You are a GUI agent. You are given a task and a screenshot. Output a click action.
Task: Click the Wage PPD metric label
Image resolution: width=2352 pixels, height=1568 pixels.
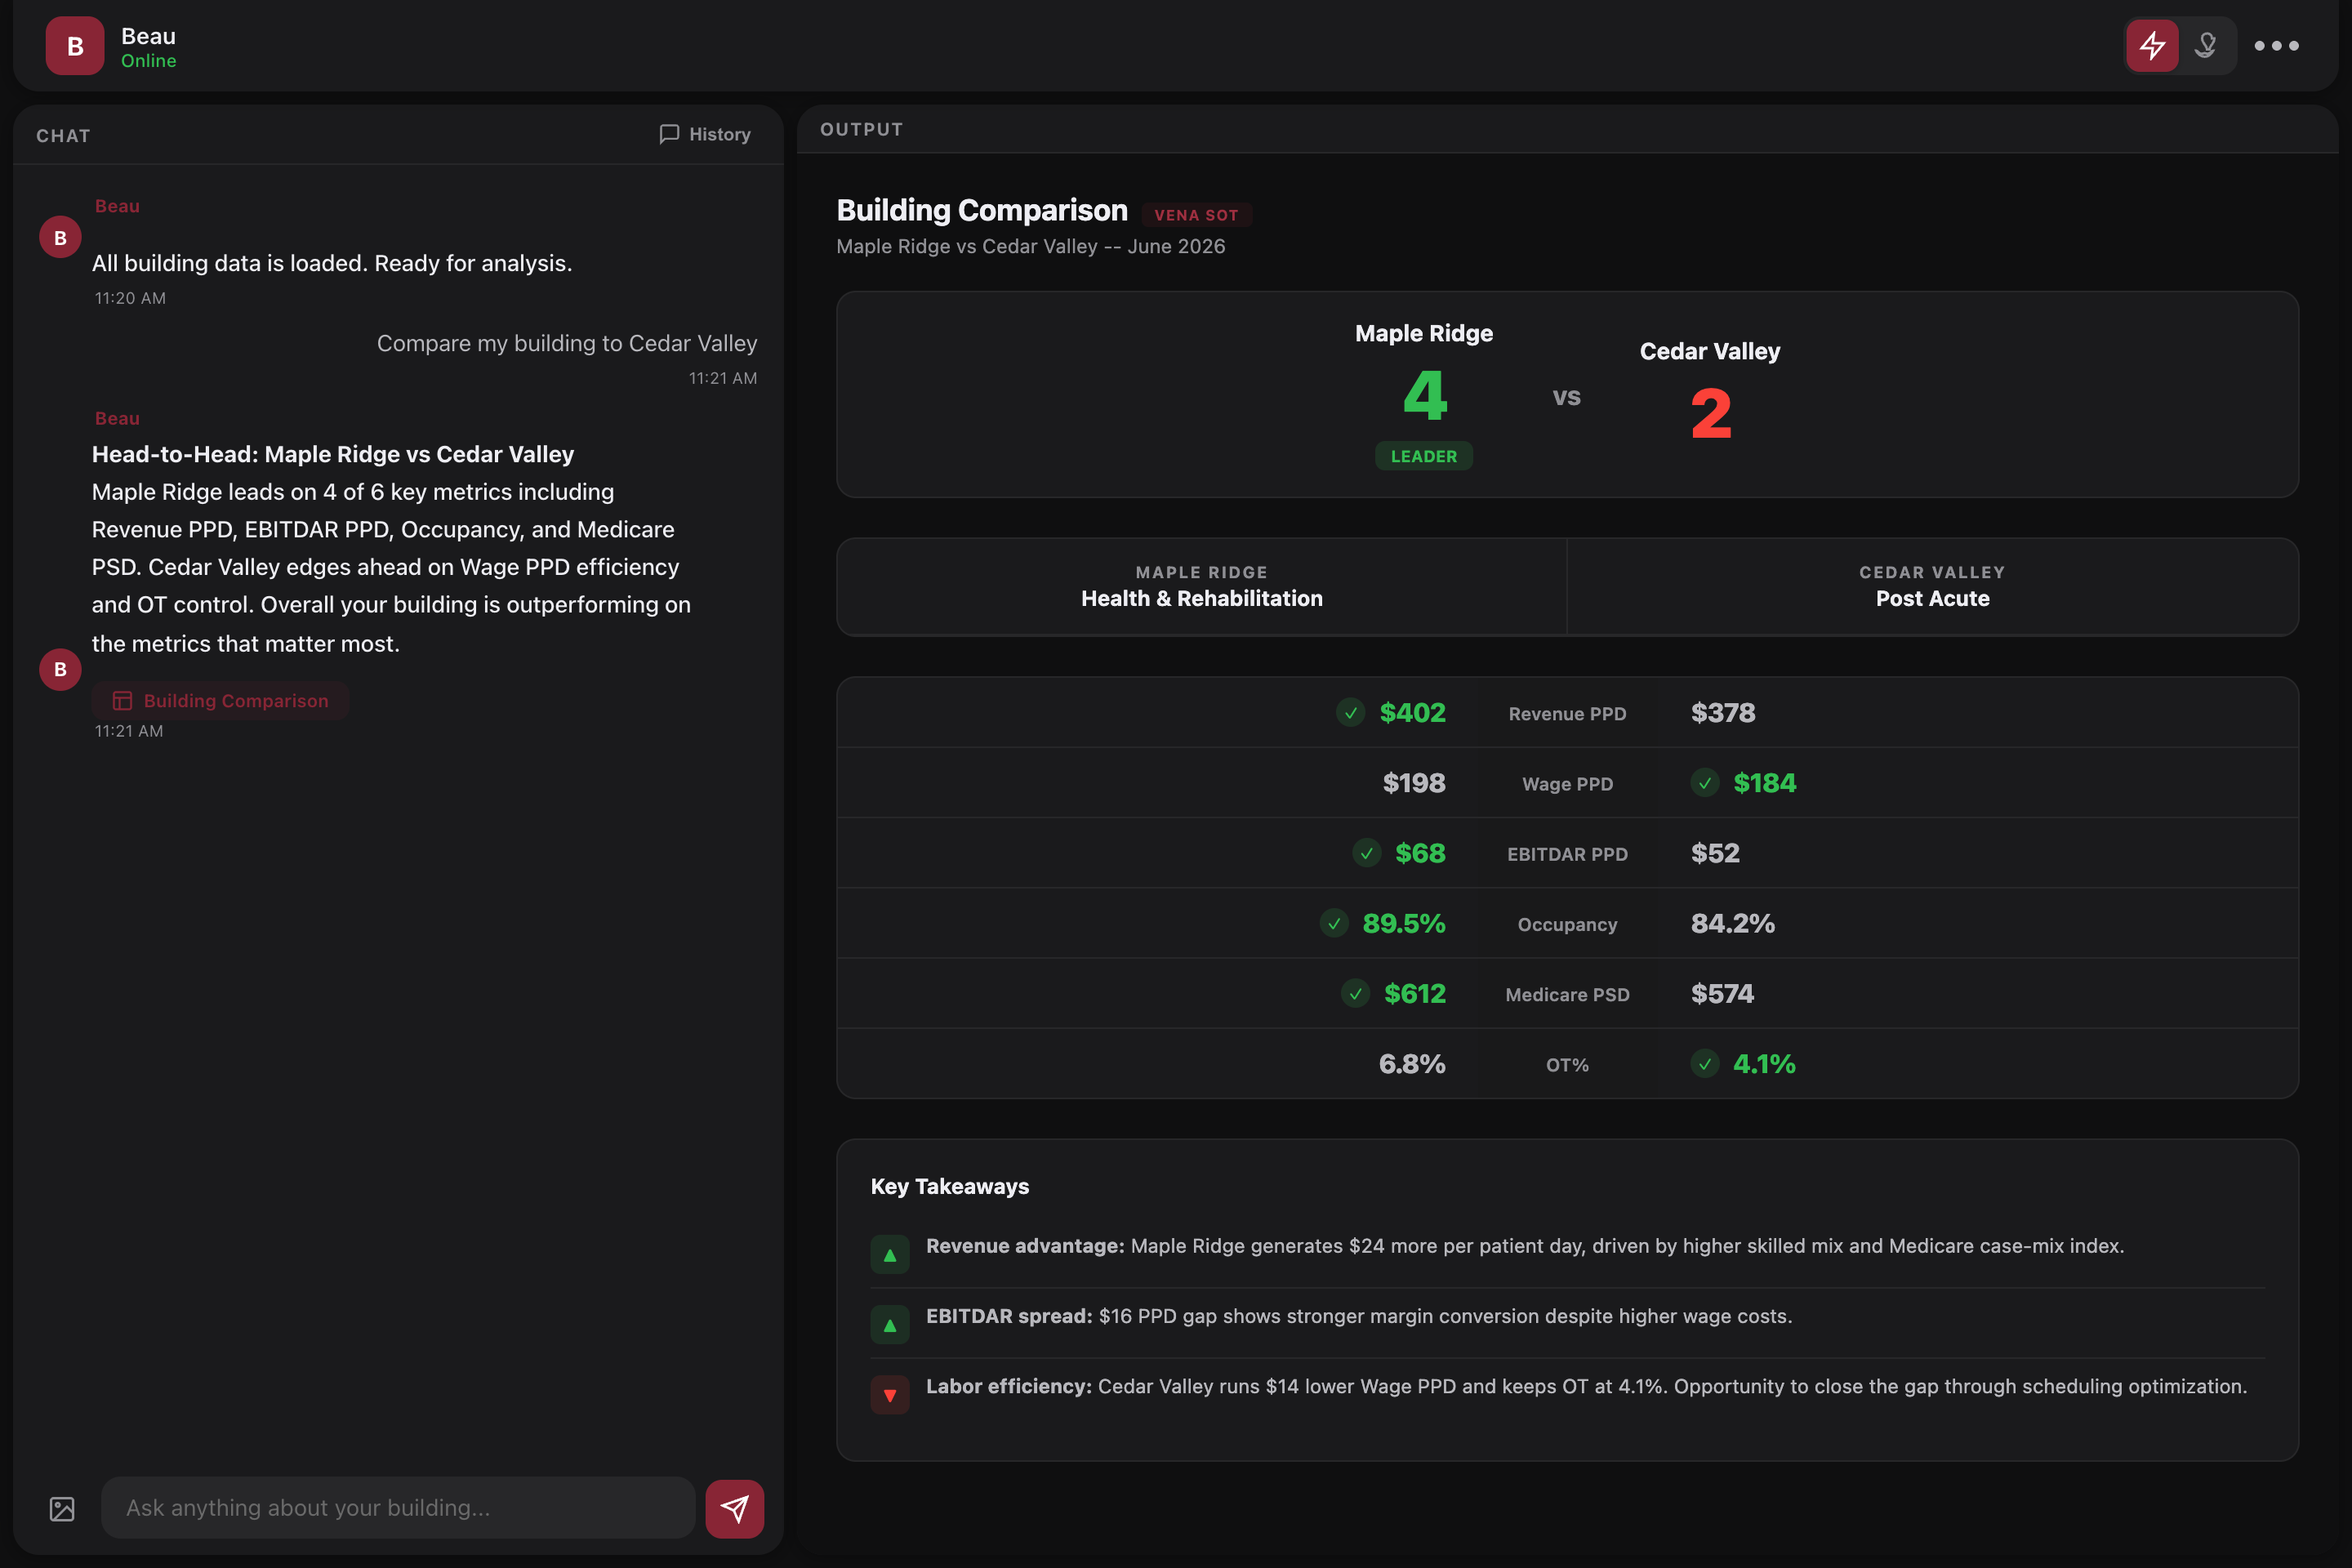pos(1567,784)
